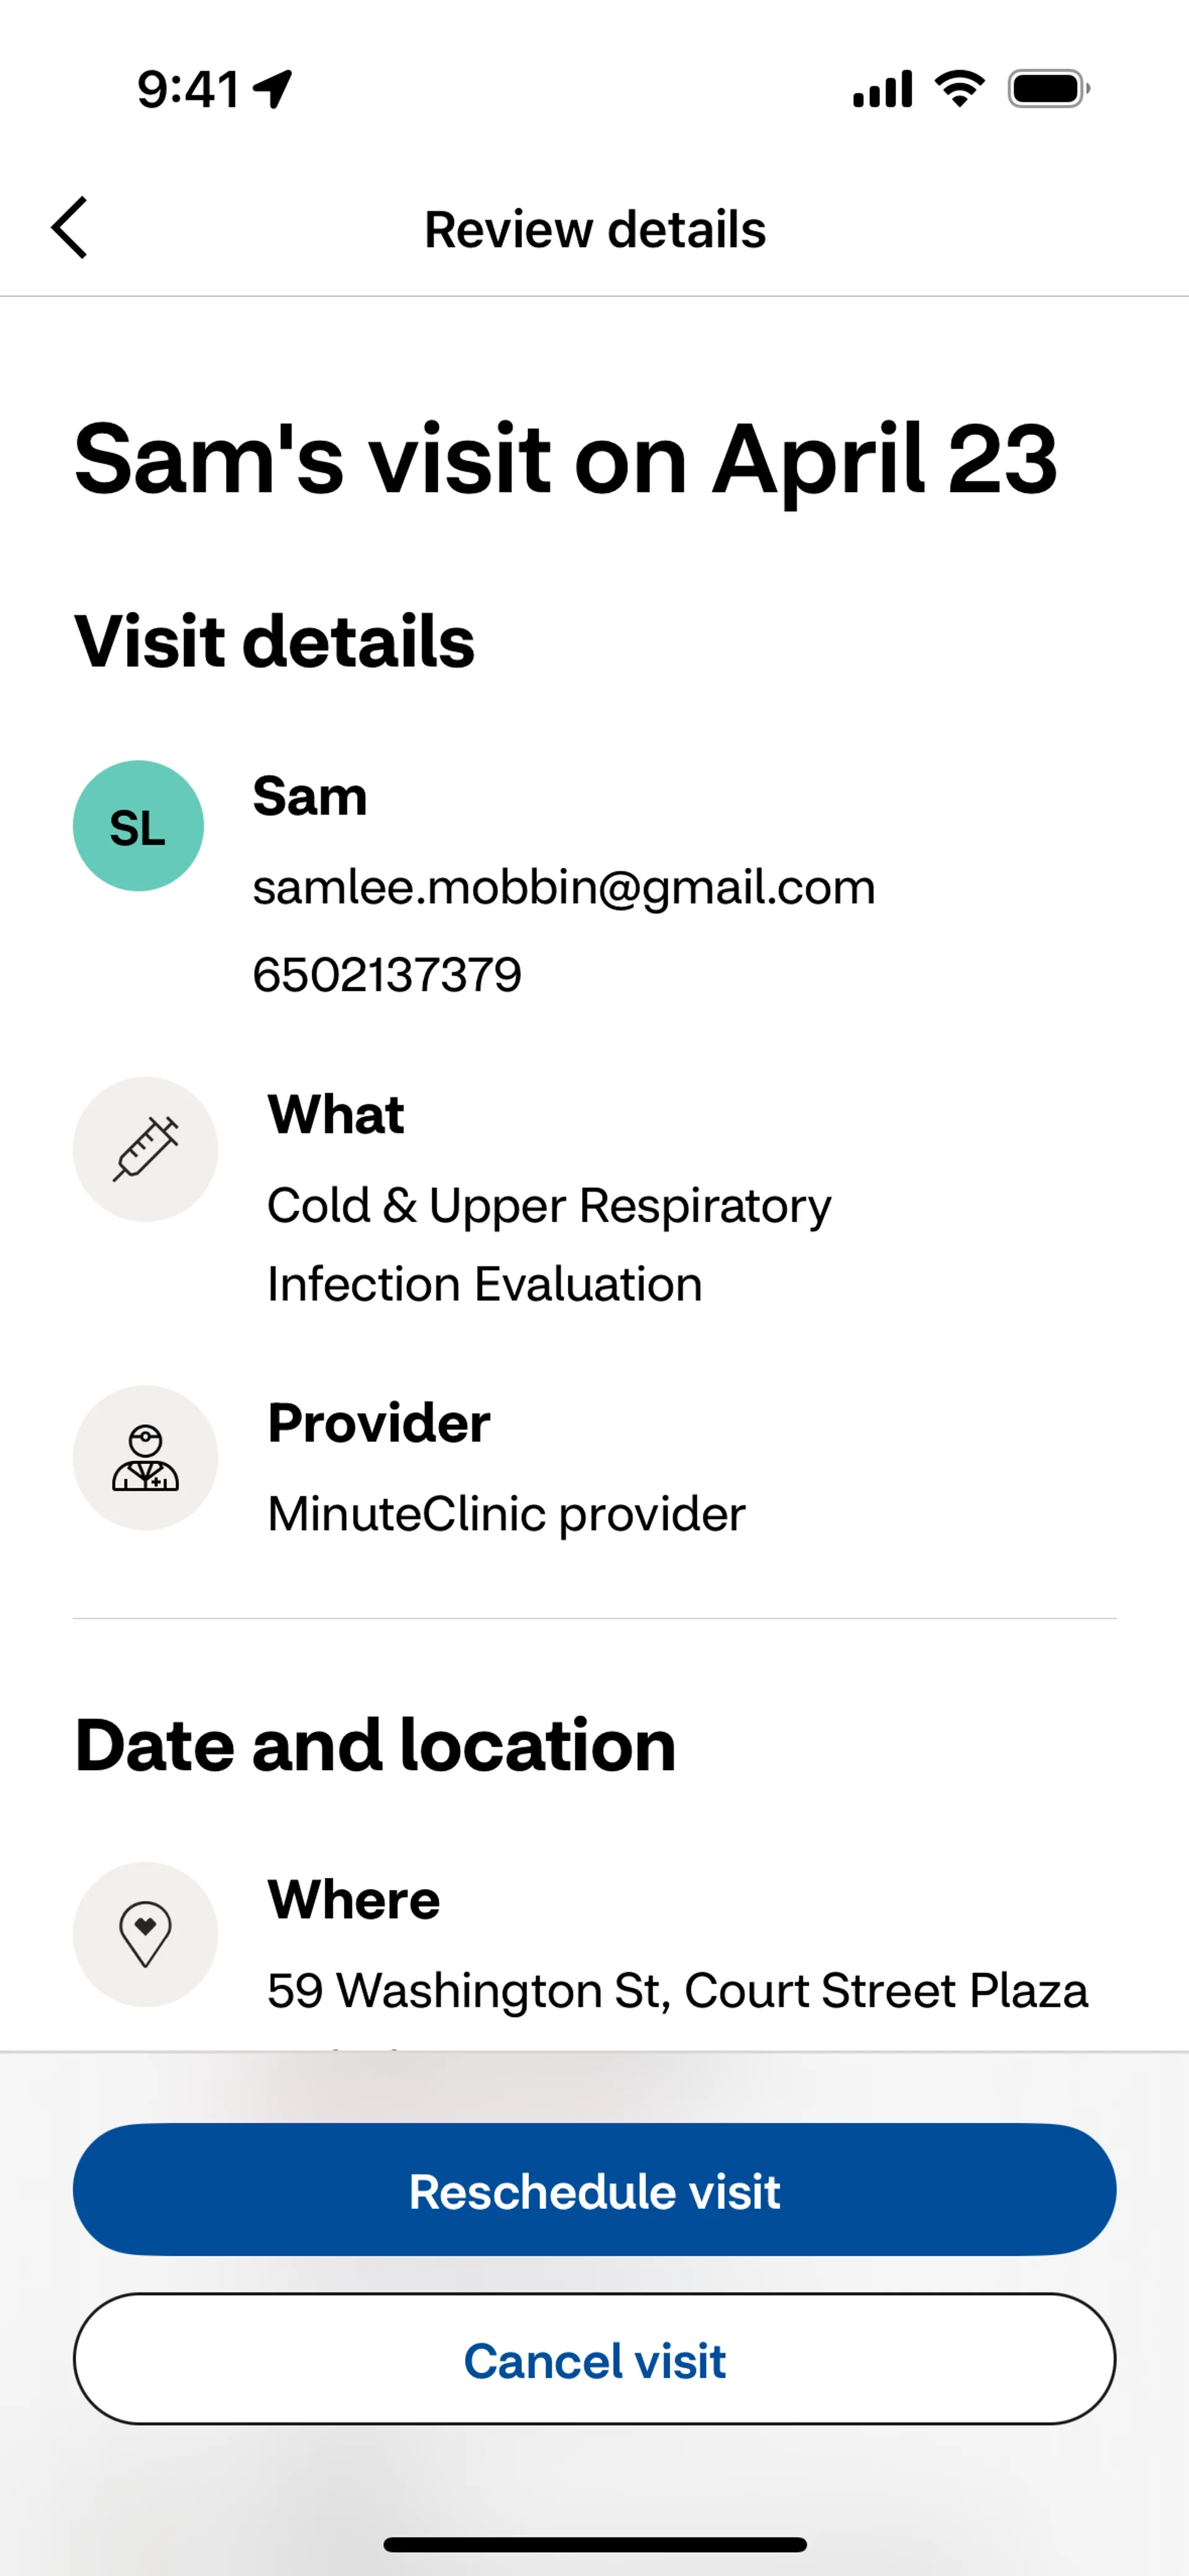The height and width of the screenshot is (2576, 1189).
Task: Tap the 9:41 clock in status bar
Action: pyautogui.click(x=188, y=89)
